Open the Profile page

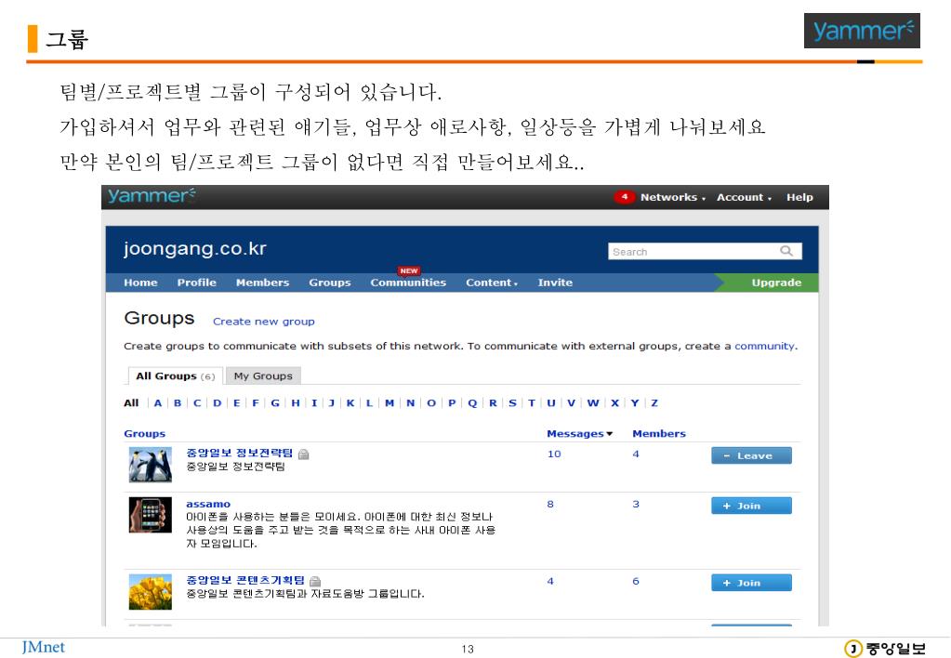tap(196, 283)
